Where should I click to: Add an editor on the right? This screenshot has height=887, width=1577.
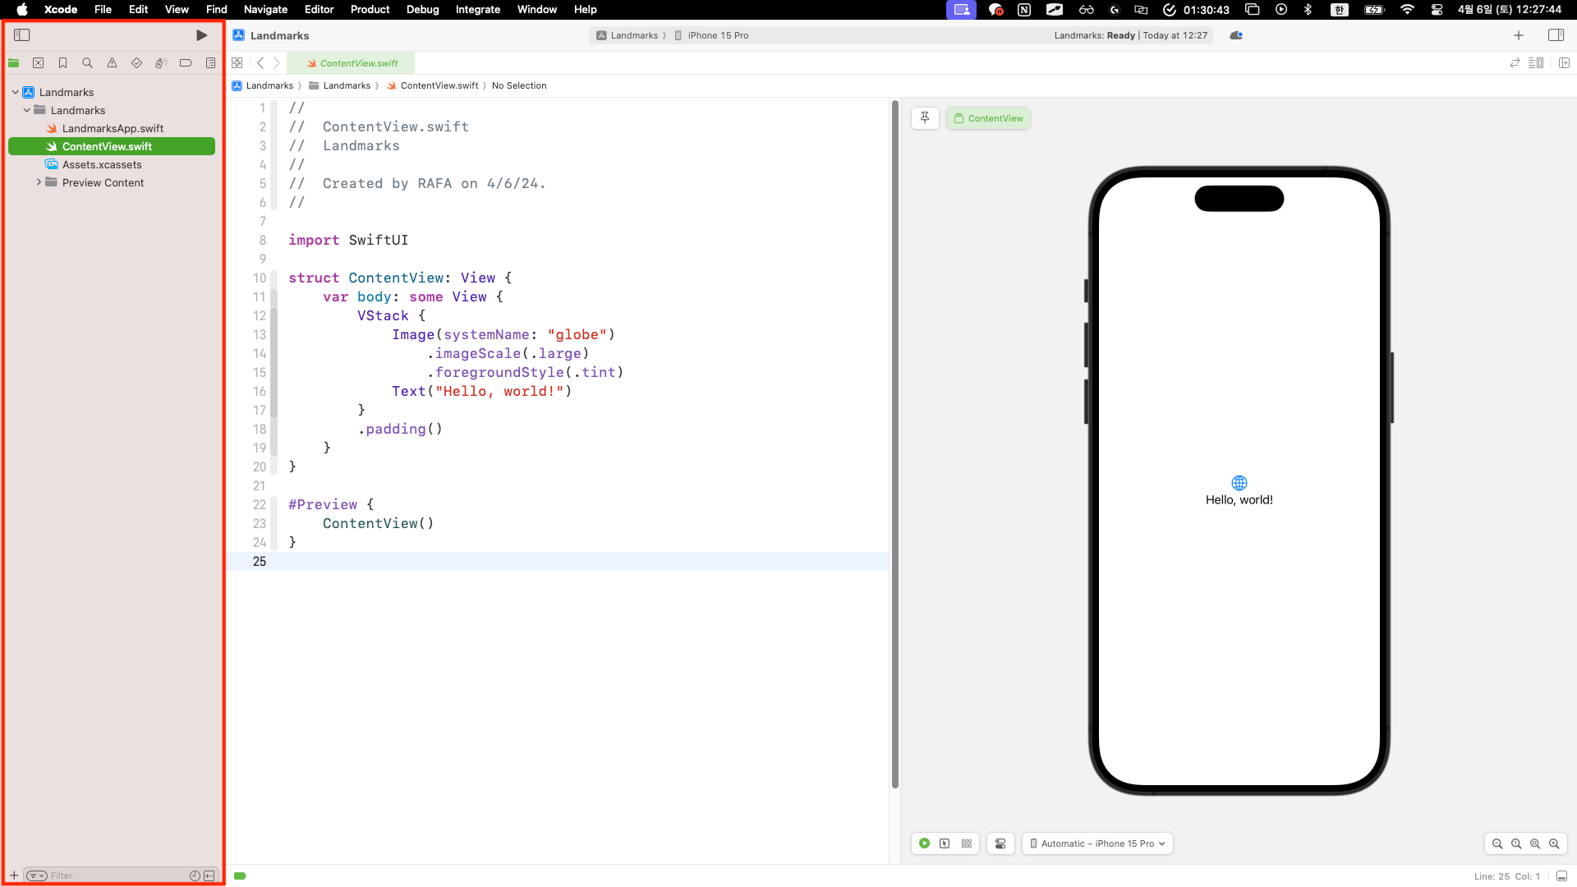(x=1564, y=63)
